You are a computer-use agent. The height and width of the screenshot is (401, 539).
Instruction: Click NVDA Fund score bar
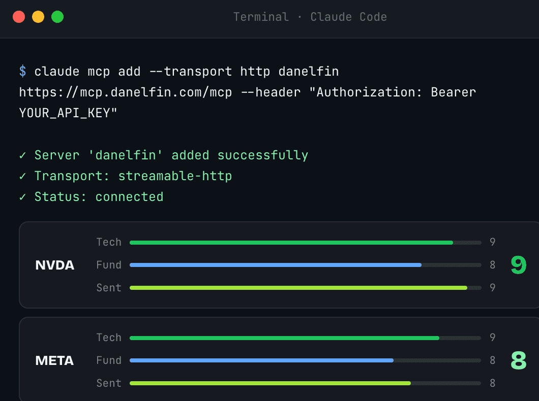click(x=306, y=265)
